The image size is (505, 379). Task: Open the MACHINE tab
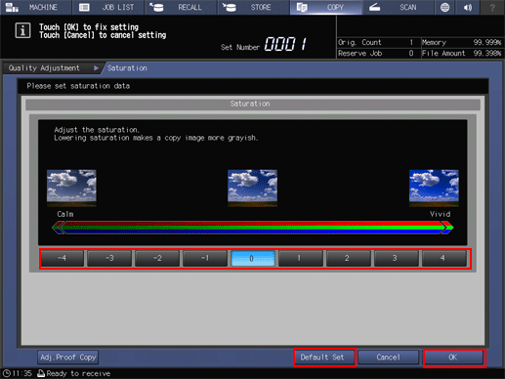coord(35,7)
